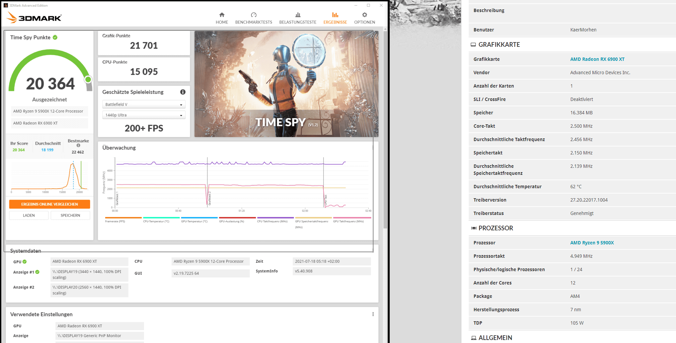This screenshot has height=343, width=676.
Task: Open the 1440p Ultra resolution dropdown
Action: pos(144,115)
